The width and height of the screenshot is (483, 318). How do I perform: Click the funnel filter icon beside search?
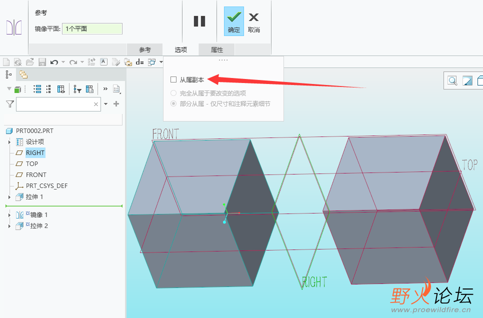point(10,104)
